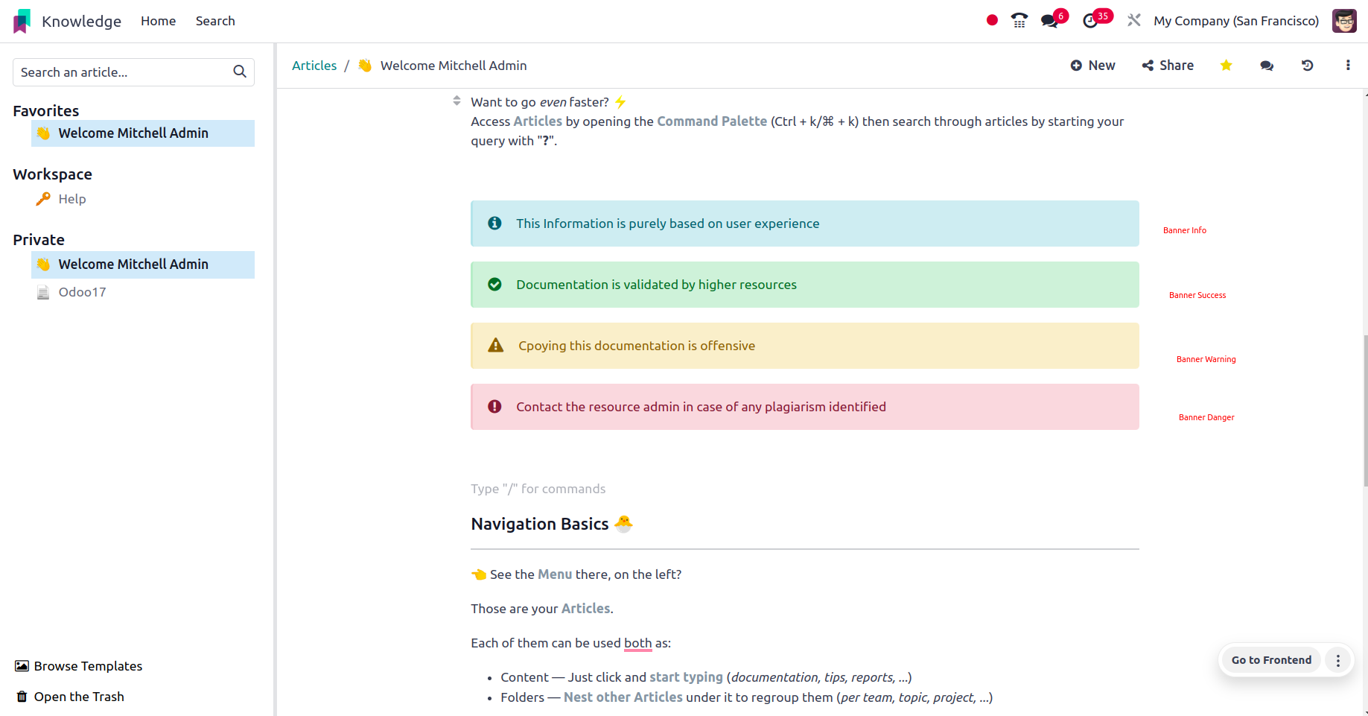Click the waving hand icon under Private

43,264
